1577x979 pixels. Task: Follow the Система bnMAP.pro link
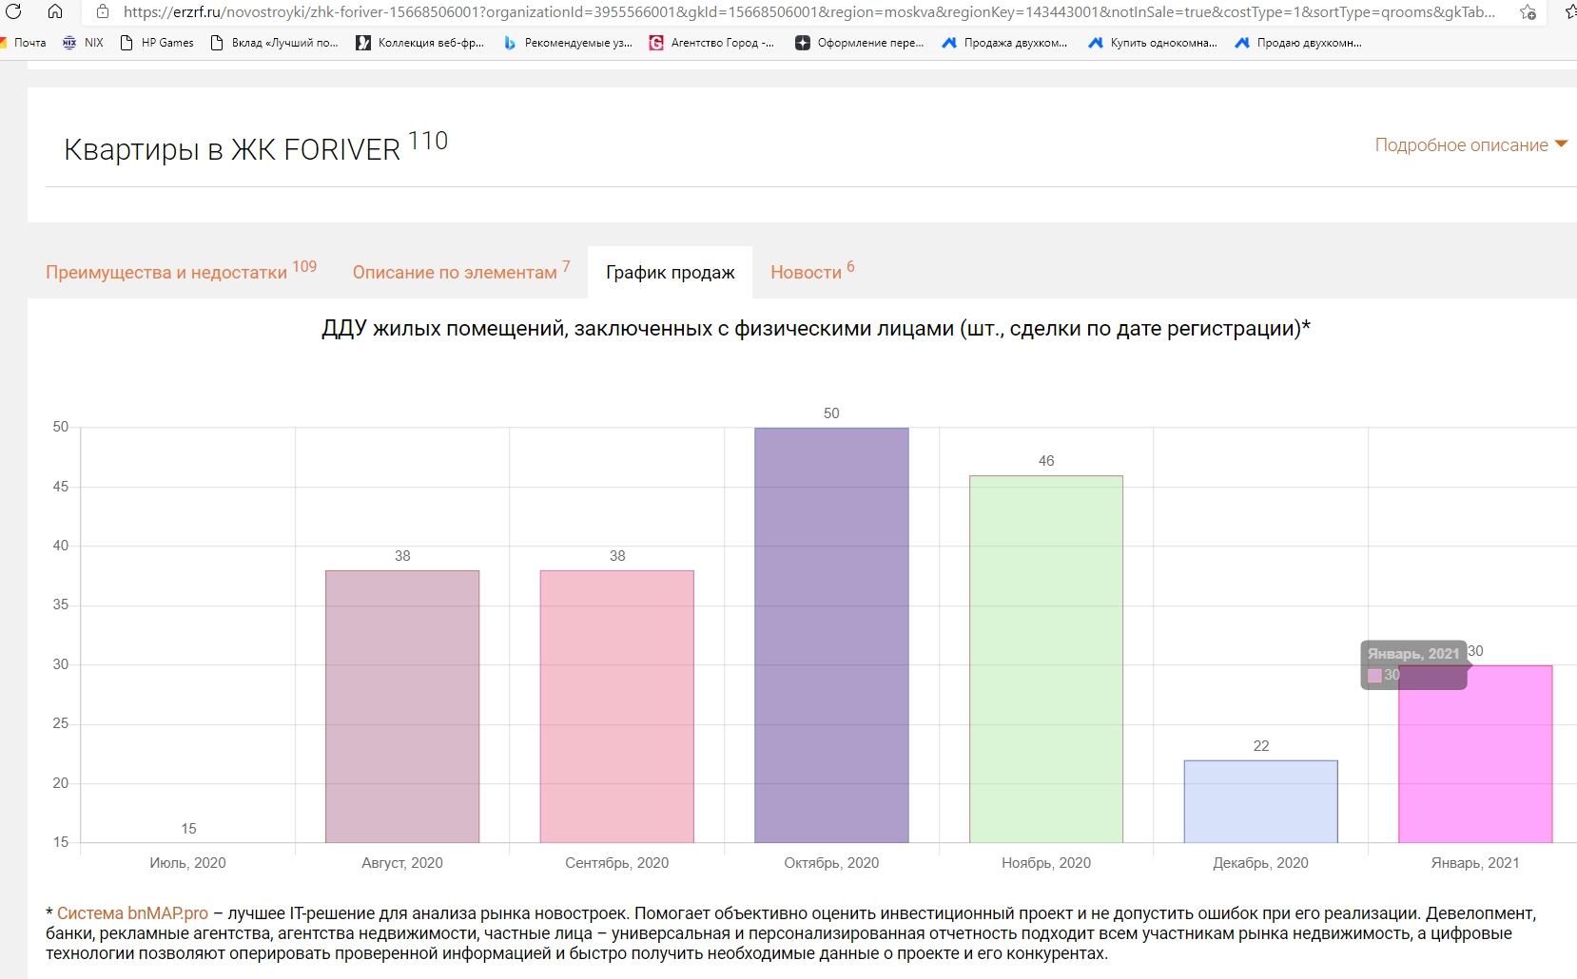[132, 913]
